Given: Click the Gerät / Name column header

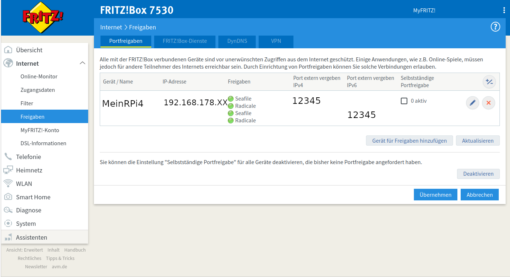Looking at the screenshot, I should [118, 82].
